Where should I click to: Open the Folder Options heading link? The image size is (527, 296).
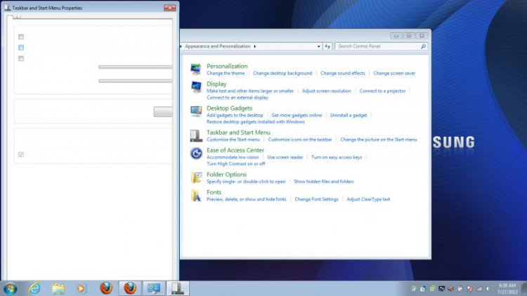[226, 175]
